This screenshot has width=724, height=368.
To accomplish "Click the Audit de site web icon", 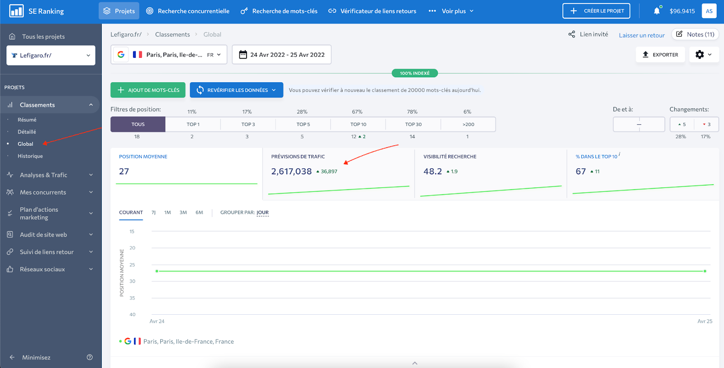I will click(x=10, y=235).
